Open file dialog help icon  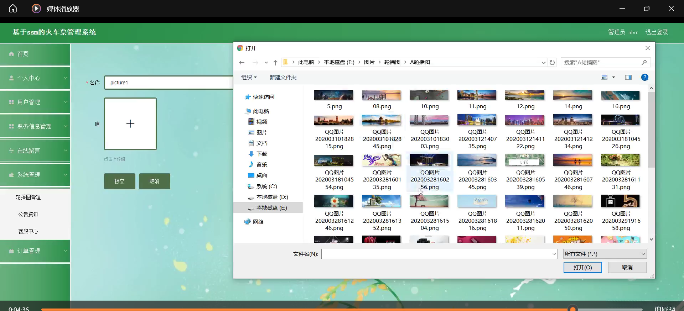(x=644, y=77)
